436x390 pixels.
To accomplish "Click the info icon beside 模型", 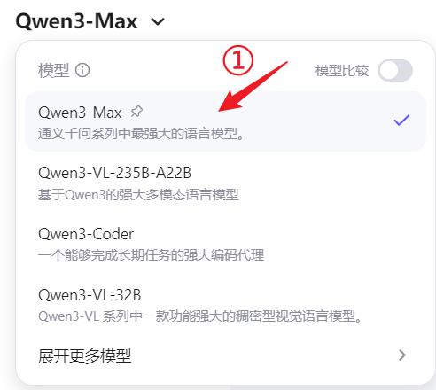I will pos(82,71).
